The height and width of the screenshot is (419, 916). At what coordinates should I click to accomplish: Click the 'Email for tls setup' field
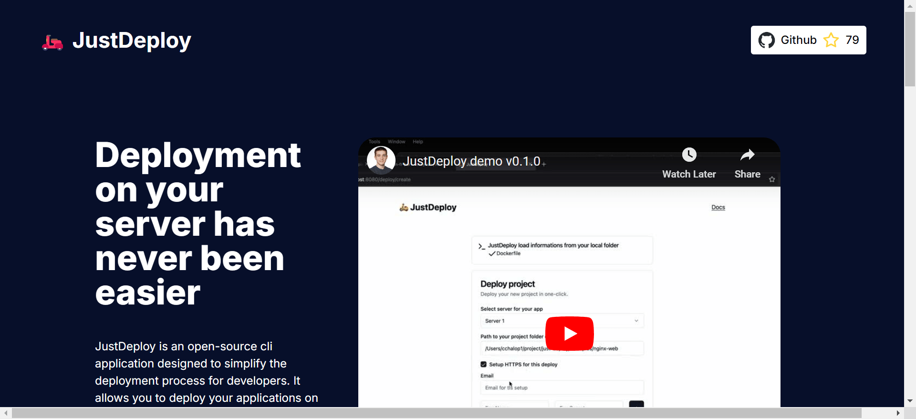coord(562,388)
